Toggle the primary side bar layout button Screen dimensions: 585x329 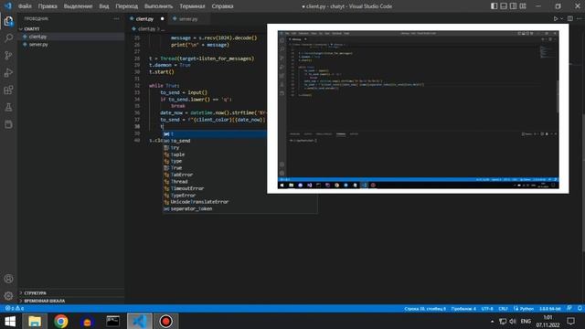(494, 6)
